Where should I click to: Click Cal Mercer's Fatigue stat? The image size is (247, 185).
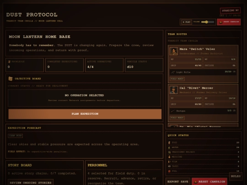[220, 104]
